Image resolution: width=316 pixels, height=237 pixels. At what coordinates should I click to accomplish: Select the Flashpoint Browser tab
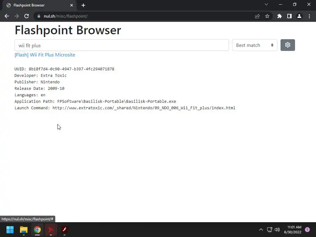click(39, 5)
